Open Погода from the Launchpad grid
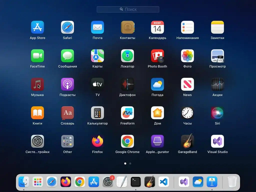Viewport: 256px width, 192px height. (157, 84)
